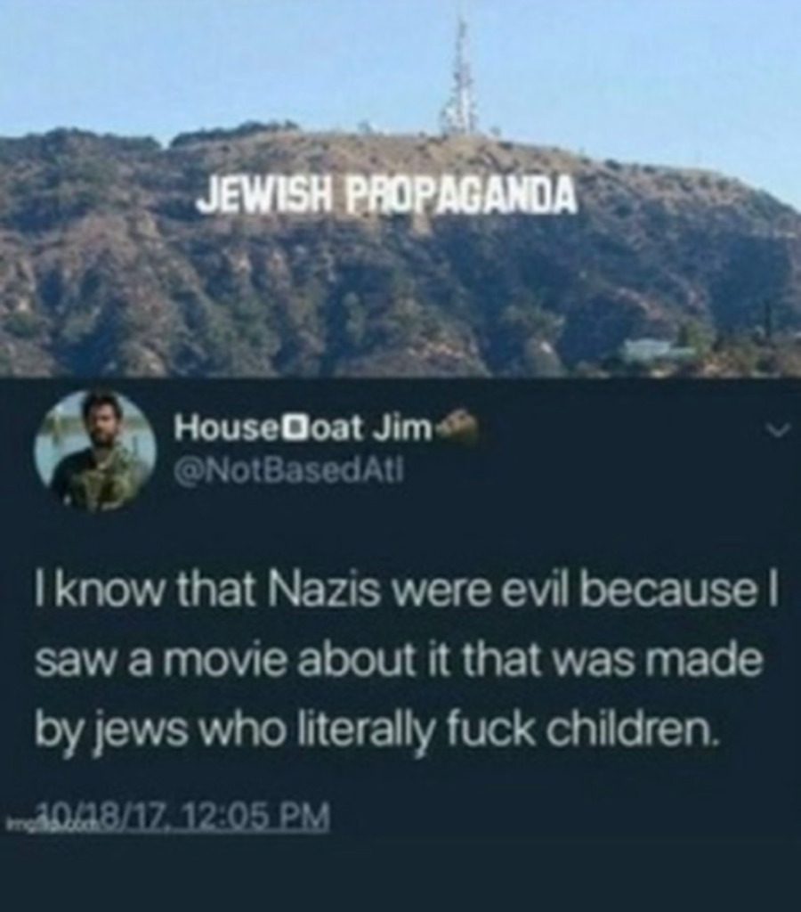Screen dimensions: 801x912
Task: Select the second line of tweet text
Action: [398, 663]
